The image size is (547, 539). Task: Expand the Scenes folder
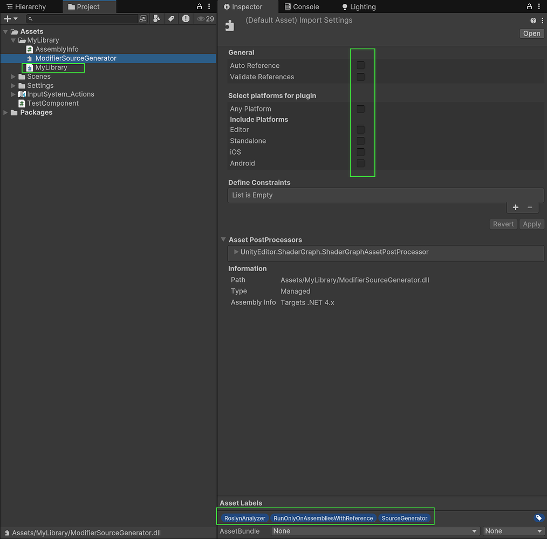(13, 76)
